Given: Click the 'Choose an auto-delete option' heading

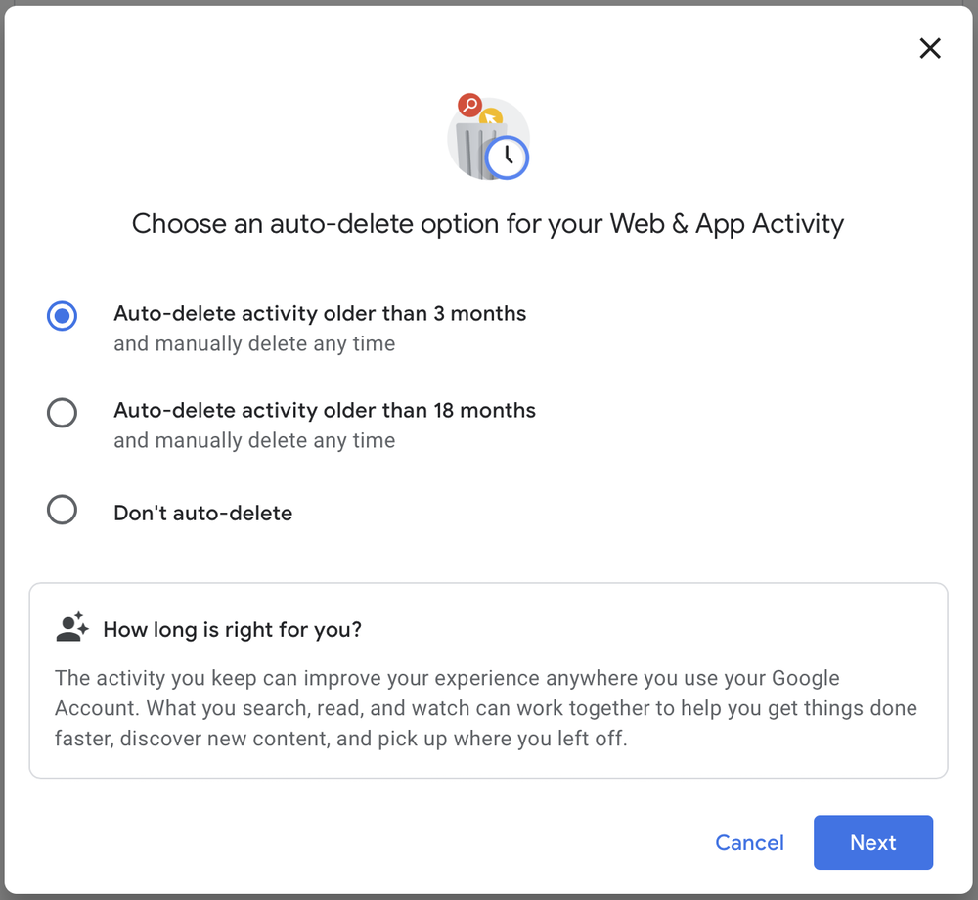Looking at the screenshot, I should pyautogui.click(x=488, y=224).
